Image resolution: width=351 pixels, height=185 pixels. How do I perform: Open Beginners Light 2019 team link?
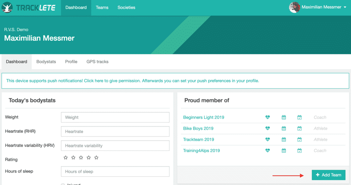(204, 117)
